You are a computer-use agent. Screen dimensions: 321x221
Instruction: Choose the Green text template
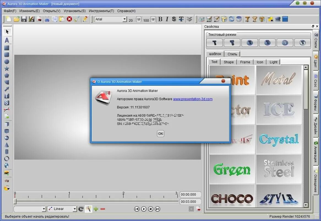(x=232, y=169)
